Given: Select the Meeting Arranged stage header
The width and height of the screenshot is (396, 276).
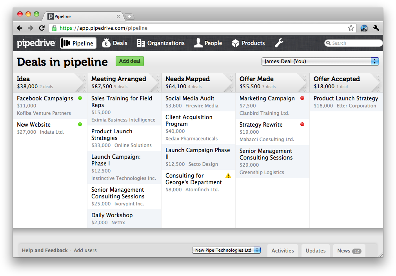Looking at the screenshot, I should 124,83.
